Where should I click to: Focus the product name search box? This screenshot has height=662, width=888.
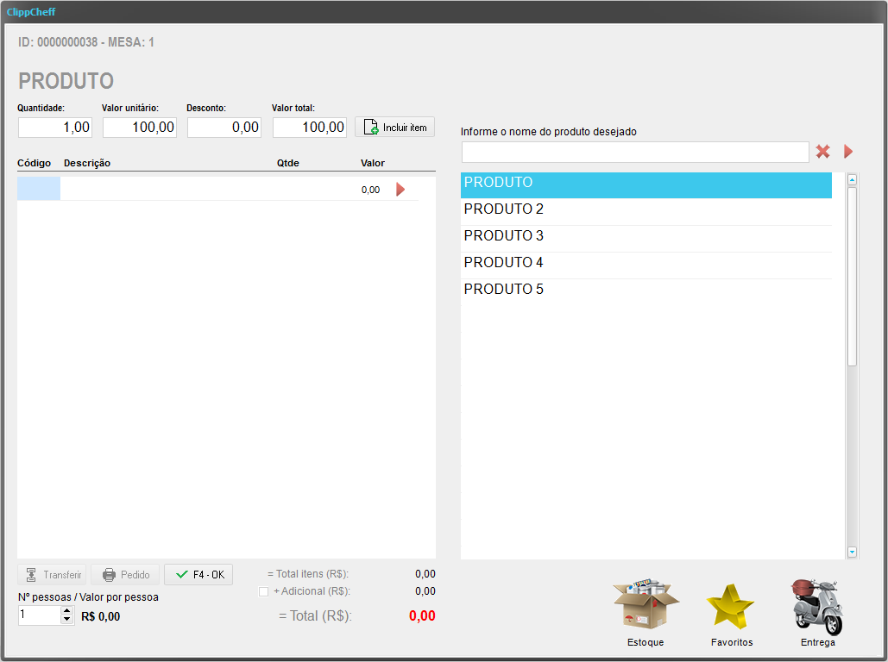[634, 153]
